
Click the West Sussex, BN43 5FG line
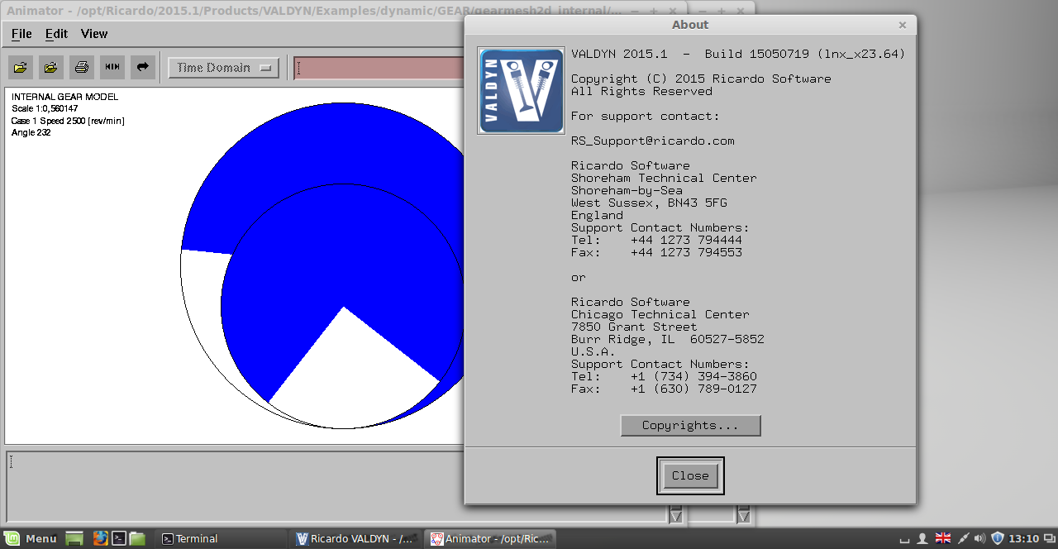click(x=649, y=203)
